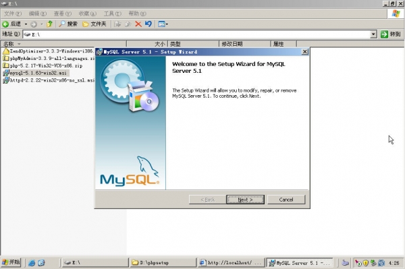Click the ZendOptimizer file icon
Image resolution: width=405 pixels, height=269 pixels.
coord(5,51)
